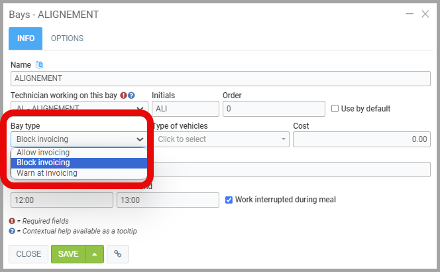Open the Type of vehicles selector
Screen dimensions: 440x272
(x=221, y=139)
